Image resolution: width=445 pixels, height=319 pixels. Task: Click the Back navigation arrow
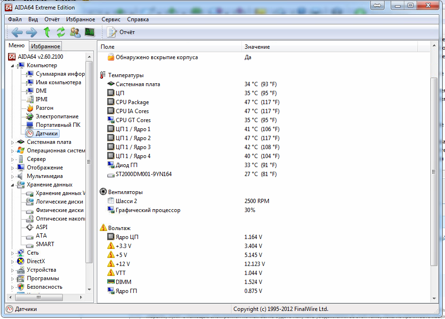tap(17, 32)
